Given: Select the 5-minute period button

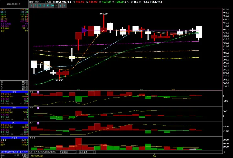Looking at the screenshot, I should [x=35, y=5].
